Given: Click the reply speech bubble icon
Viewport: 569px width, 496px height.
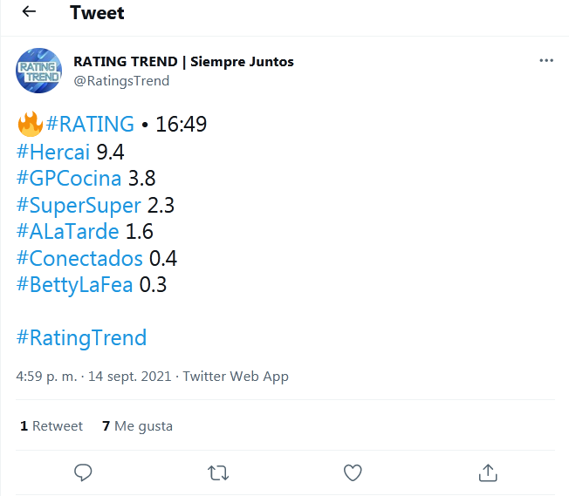Looking at the screenshot, I should click(83, 472).
